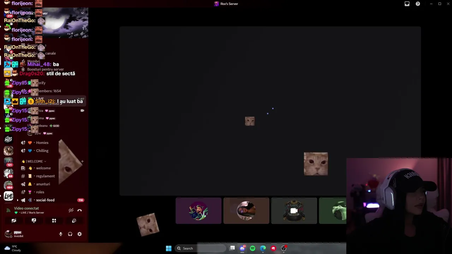Deafen with the headphones icon

pyautogui.click(x=70, y=234)
